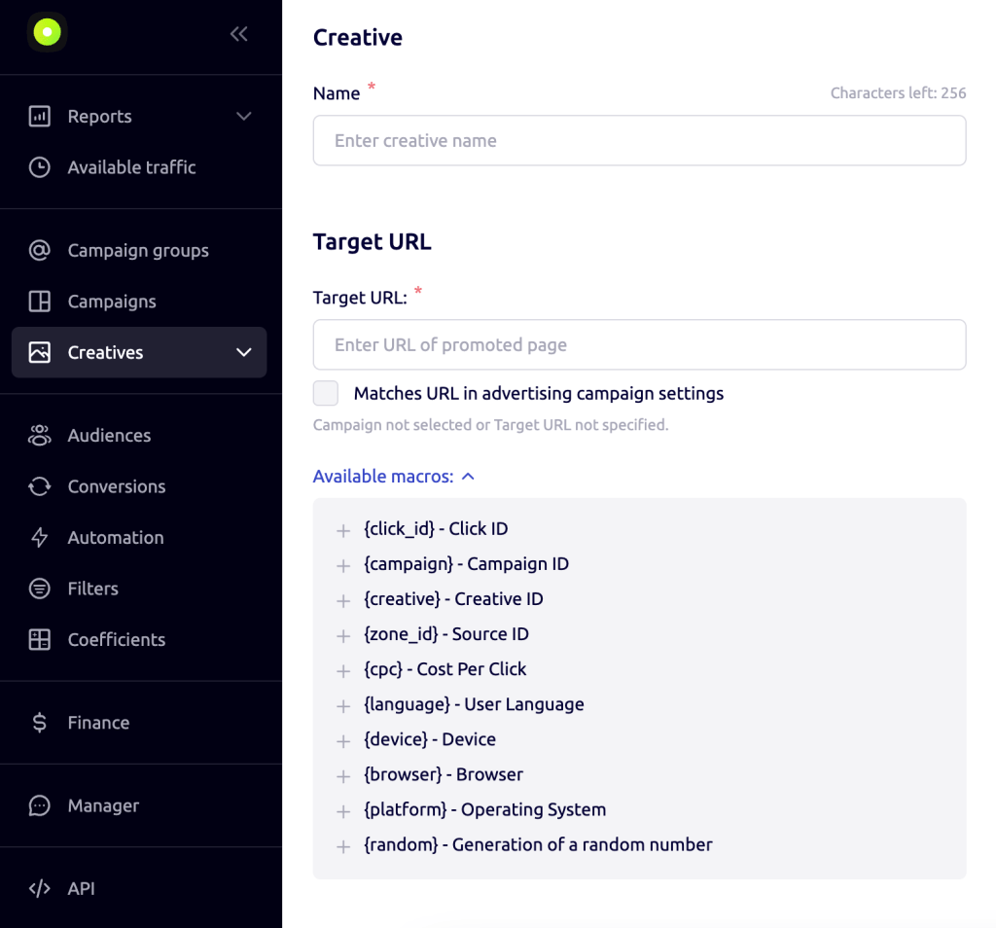
Task: Click the Automation lightning bolt icon
Action: (x=39, y=538)
